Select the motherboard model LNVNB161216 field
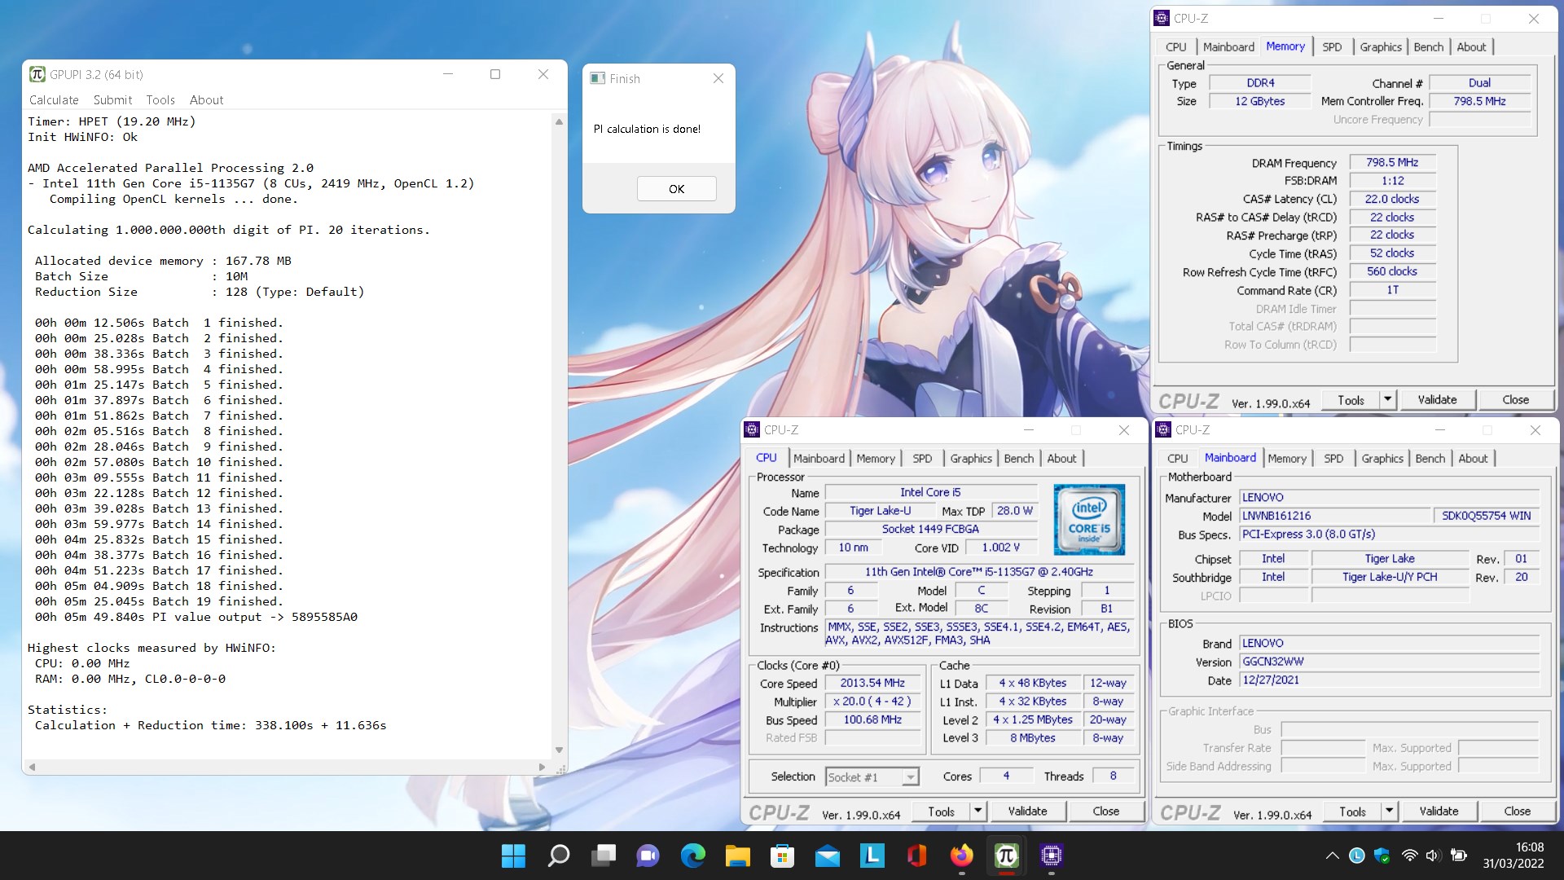The image size is (1564, 880). (x=1335, y=516)
